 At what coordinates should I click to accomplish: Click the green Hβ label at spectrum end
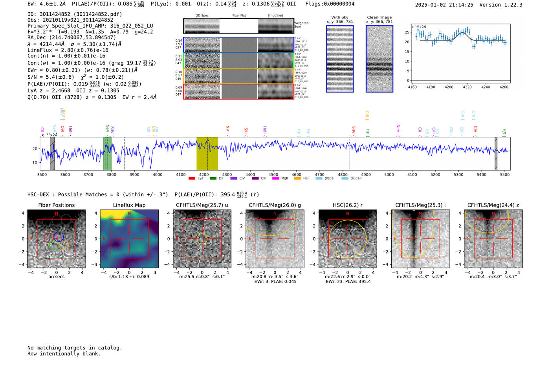pyautogui.click(x=504, y=132)
